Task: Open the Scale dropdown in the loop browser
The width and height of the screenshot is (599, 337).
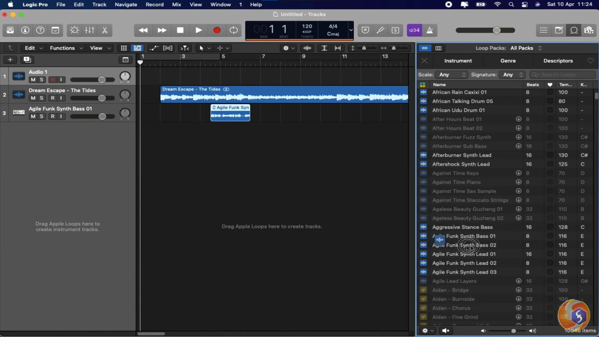Action: click(x=451, y=74)
